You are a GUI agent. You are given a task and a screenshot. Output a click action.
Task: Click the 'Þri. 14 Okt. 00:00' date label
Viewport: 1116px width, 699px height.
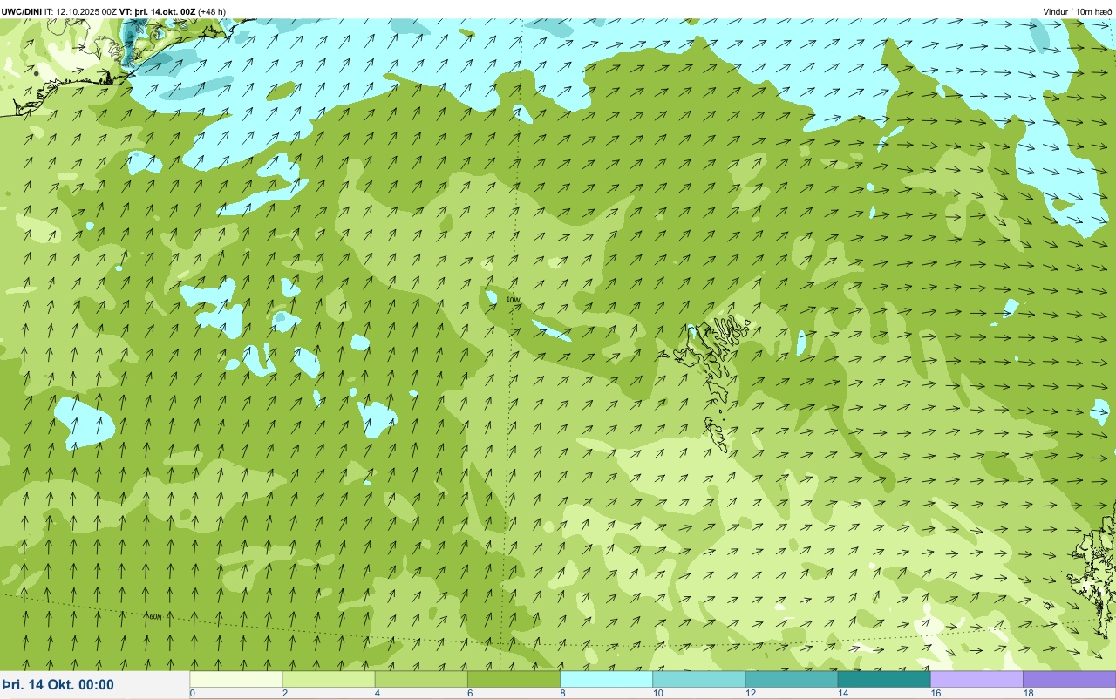[58, 684]
